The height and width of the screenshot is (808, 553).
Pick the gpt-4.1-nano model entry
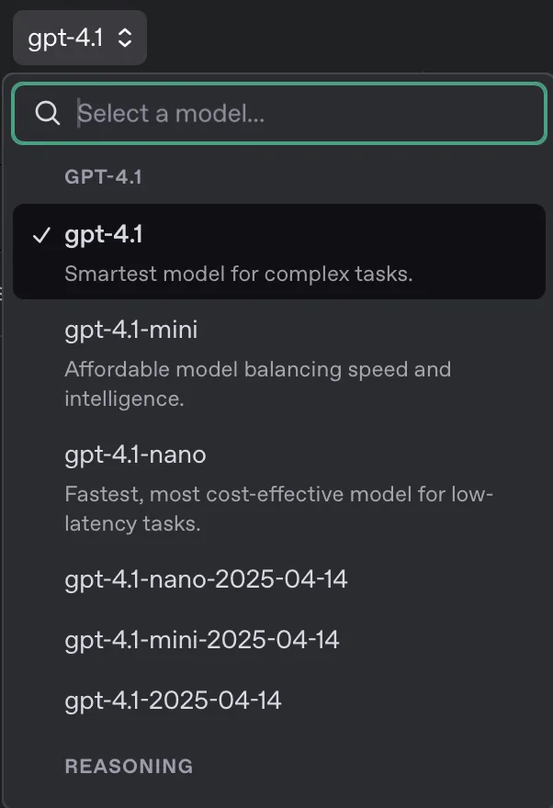click(x=279, y=488)
